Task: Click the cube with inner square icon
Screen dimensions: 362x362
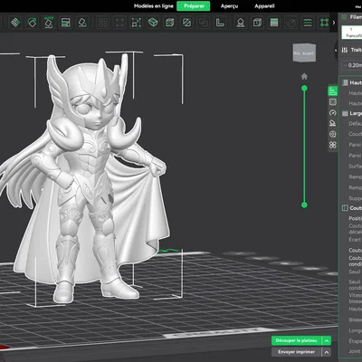Action: coord(170,23)
